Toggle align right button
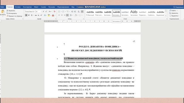 pyautogui.click(x=64, y=15)
